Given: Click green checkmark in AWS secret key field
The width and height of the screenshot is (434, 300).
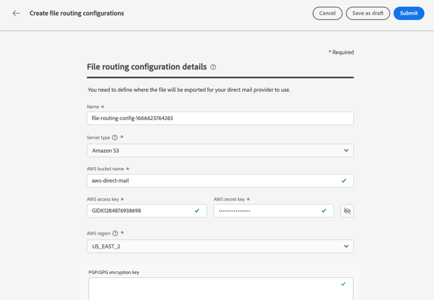Looking at the screenshot, I should 324,211.
